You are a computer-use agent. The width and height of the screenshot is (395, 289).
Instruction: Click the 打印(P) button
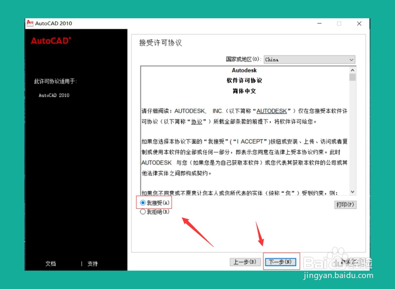click(x=345, y=205)
